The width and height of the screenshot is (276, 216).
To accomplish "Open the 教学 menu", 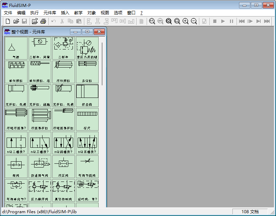I will tap(78, 13).
